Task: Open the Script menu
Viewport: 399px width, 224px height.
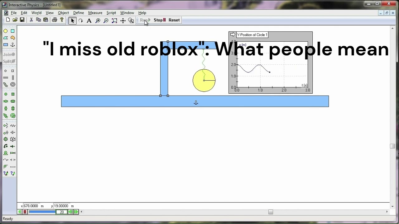Action: point(111,13)
